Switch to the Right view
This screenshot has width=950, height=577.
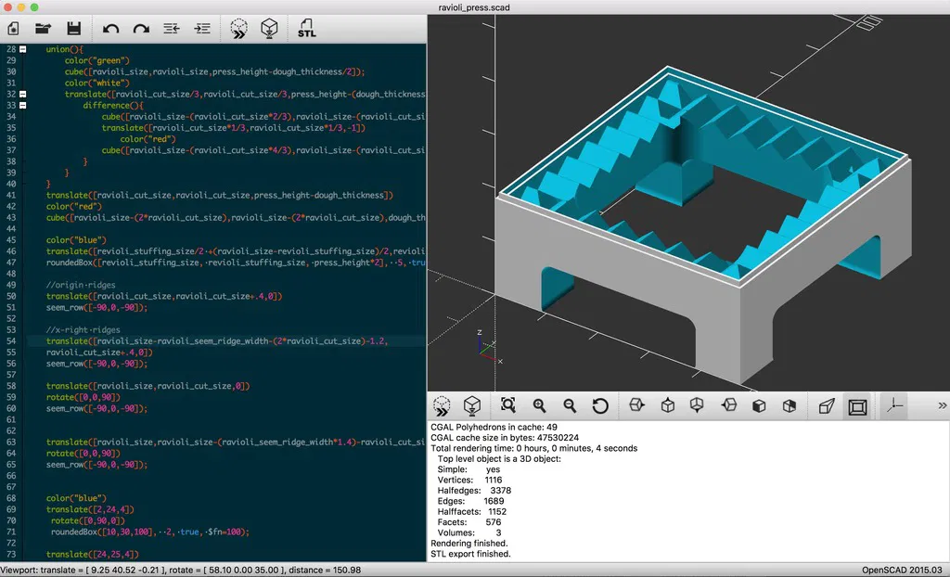click(636, 404)
